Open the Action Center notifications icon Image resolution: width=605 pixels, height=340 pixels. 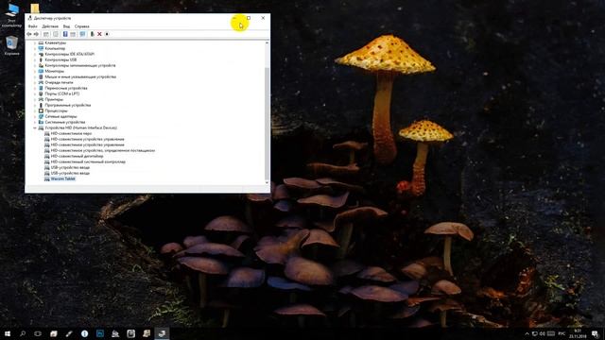tap(596, 333)
